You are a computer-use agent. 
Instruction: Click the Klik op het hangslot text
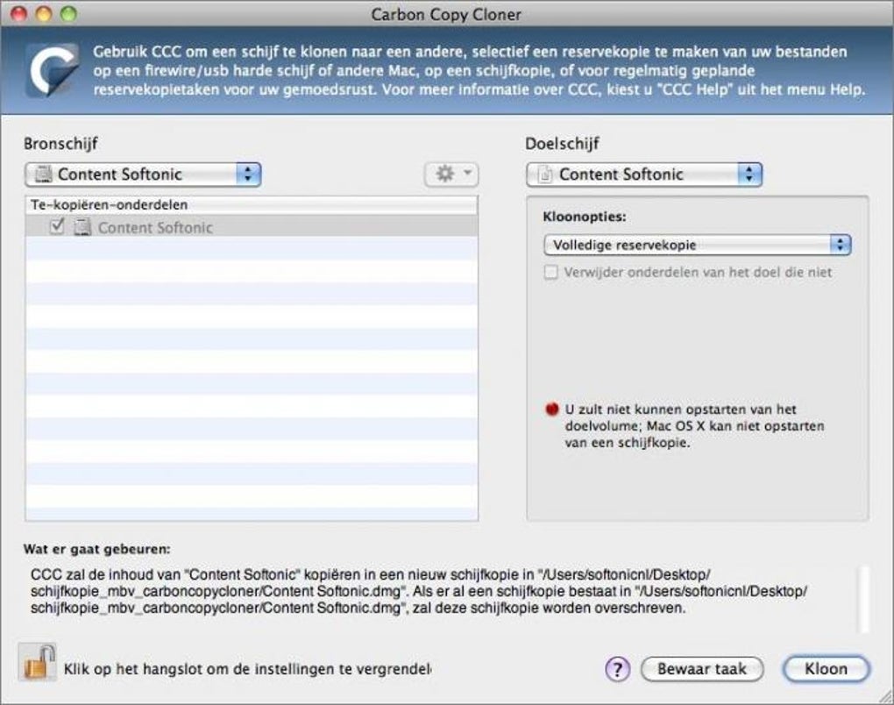pyautogui.click(x=247, y=669)
